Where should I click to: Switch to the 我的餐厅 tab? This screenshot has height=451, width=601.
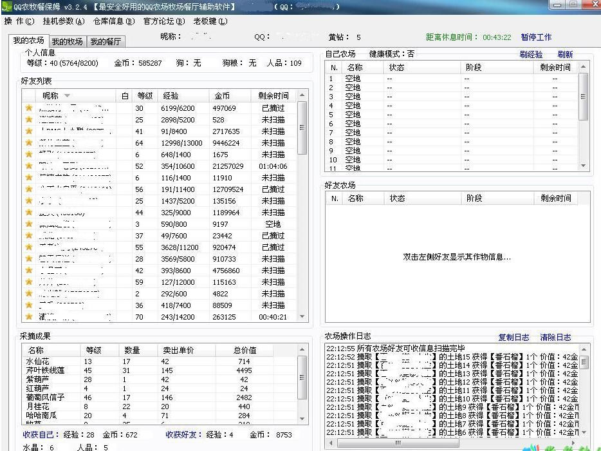[x=106, y=42]
